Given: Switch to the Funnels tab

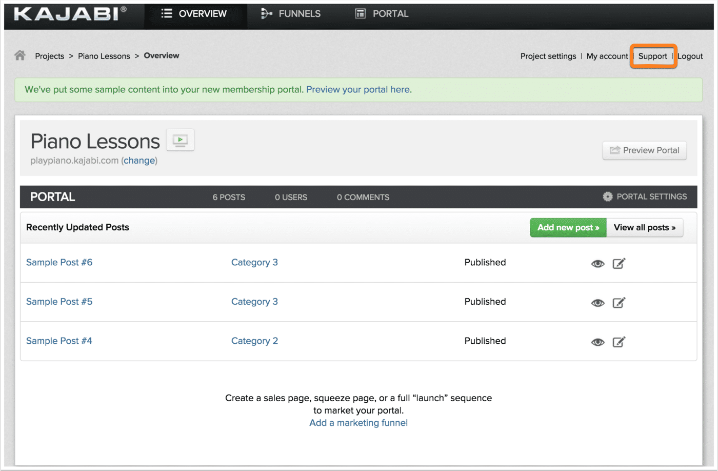Looking at the screenshot, I should [x=291, y=14].
